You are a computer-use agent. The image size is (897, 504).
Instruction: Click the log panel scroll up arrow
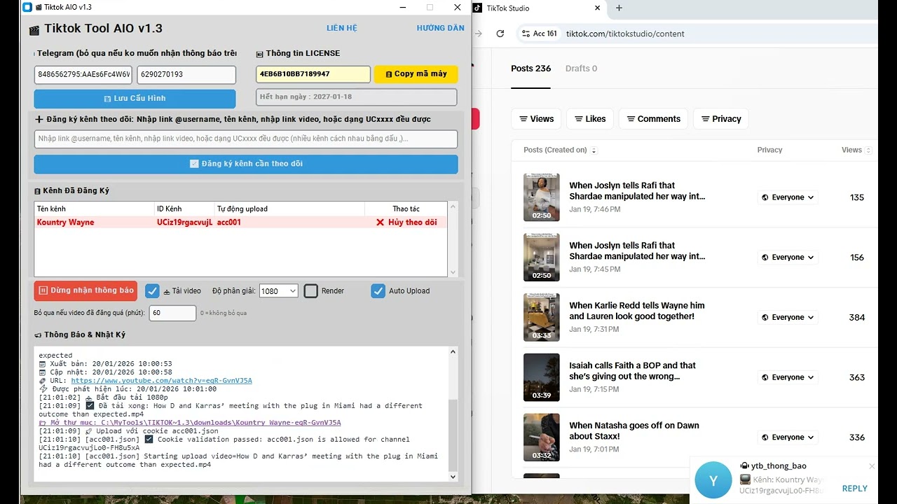[453, 352]
